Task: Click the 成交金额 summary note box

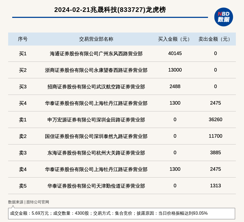Action: point(121,213)
